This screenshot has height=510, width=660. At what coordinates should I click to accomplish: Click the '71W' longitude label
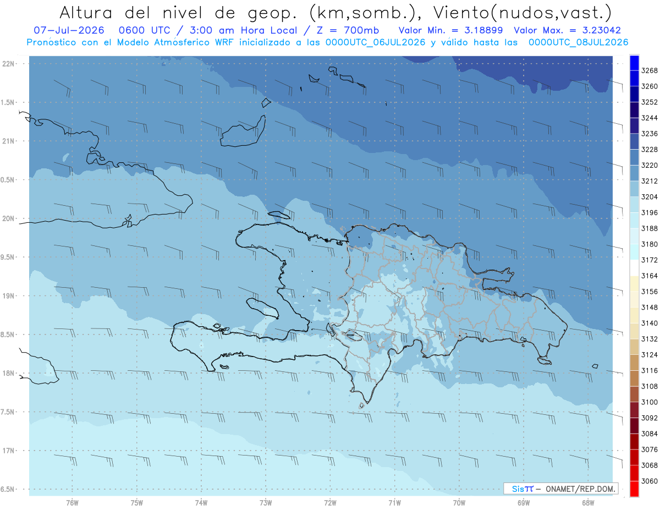tap(394, 502)
